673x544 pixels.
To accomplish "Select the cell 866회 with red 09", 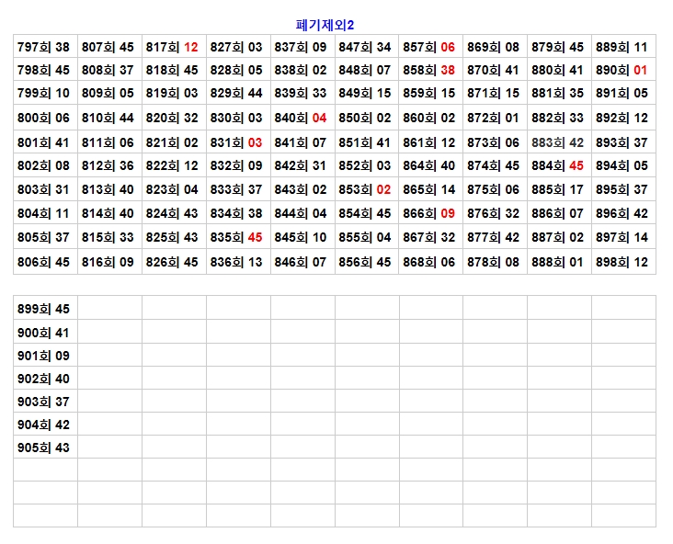I will [429, 213].
